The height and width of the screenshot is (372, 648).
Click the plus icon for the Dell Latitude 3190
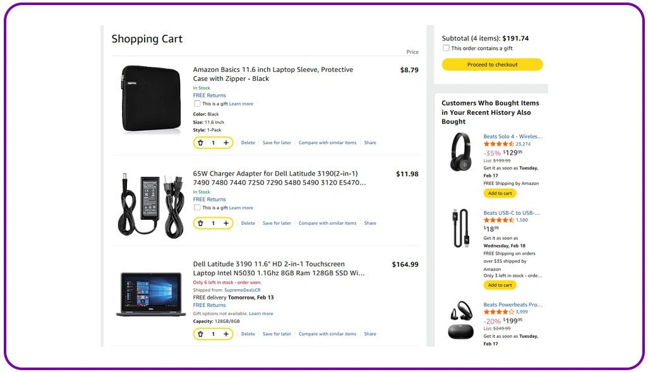coord(227,333)
